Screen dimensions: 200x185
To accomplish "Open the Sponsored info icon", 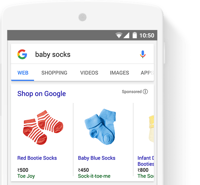I will click(145, 92).
